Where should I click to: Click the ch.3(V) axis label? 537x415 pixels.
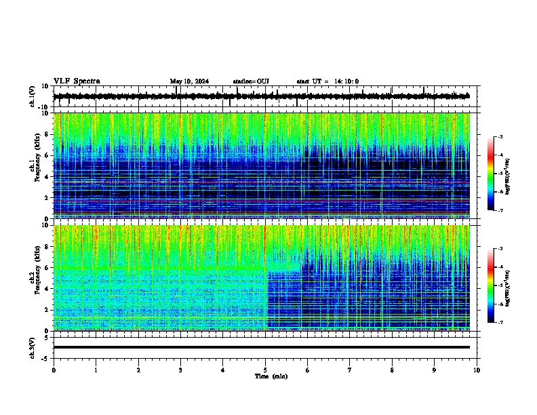[33, 348]
